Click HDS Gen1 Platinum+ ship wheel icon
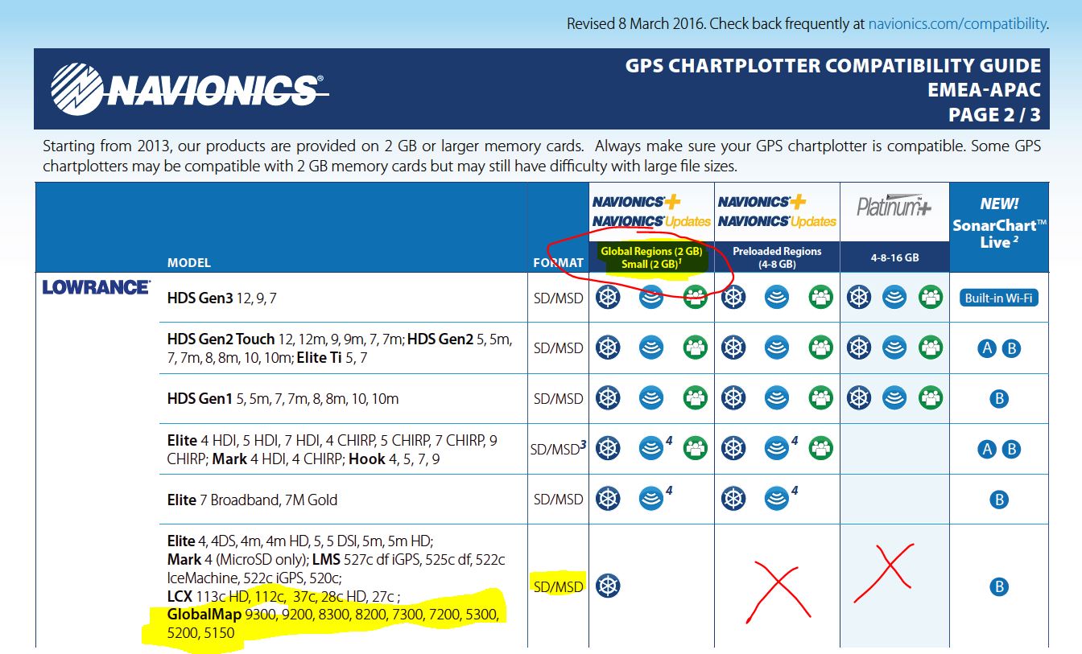The height and width of the screenshot is (654, 1082). click(x=860, y=397)
